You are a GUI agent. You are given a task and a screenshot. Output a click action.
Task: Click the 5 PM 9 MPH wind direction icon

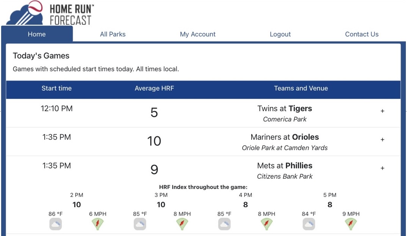(351, 224)
